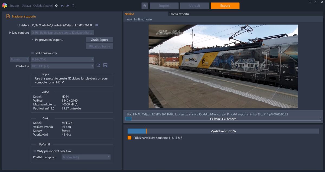Click the Zrušit Export button
This screenshot has width=325, height=172.
(99, 40)
